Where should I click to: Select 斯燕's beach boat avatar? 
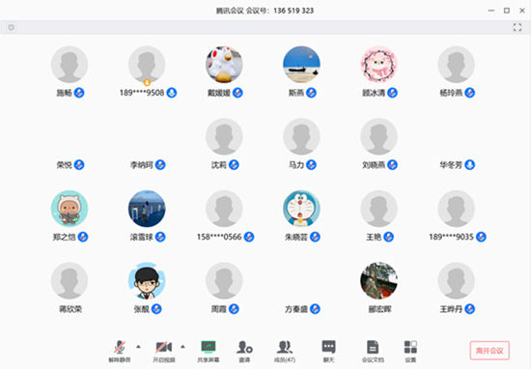[301, 65]
